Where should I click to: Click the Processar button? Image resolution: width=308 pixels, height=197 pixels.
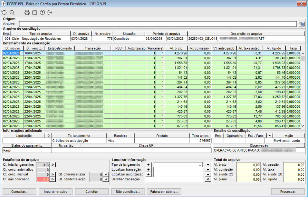tap(288, 192)
